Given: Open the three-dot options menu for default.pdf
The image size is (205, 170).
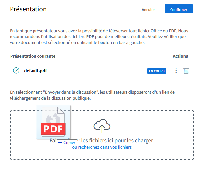Looking at the screenshot, I should pos(176,71).
